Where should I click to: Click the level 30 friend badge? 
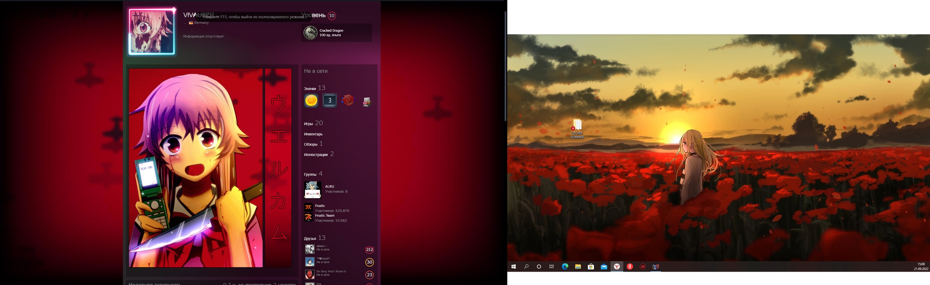pyautogui.click(x=369, y=262)
